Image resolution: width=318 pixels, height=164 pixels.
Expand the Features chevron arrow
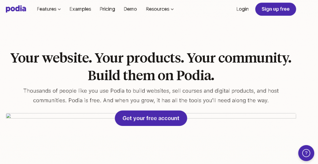(59, 9)
